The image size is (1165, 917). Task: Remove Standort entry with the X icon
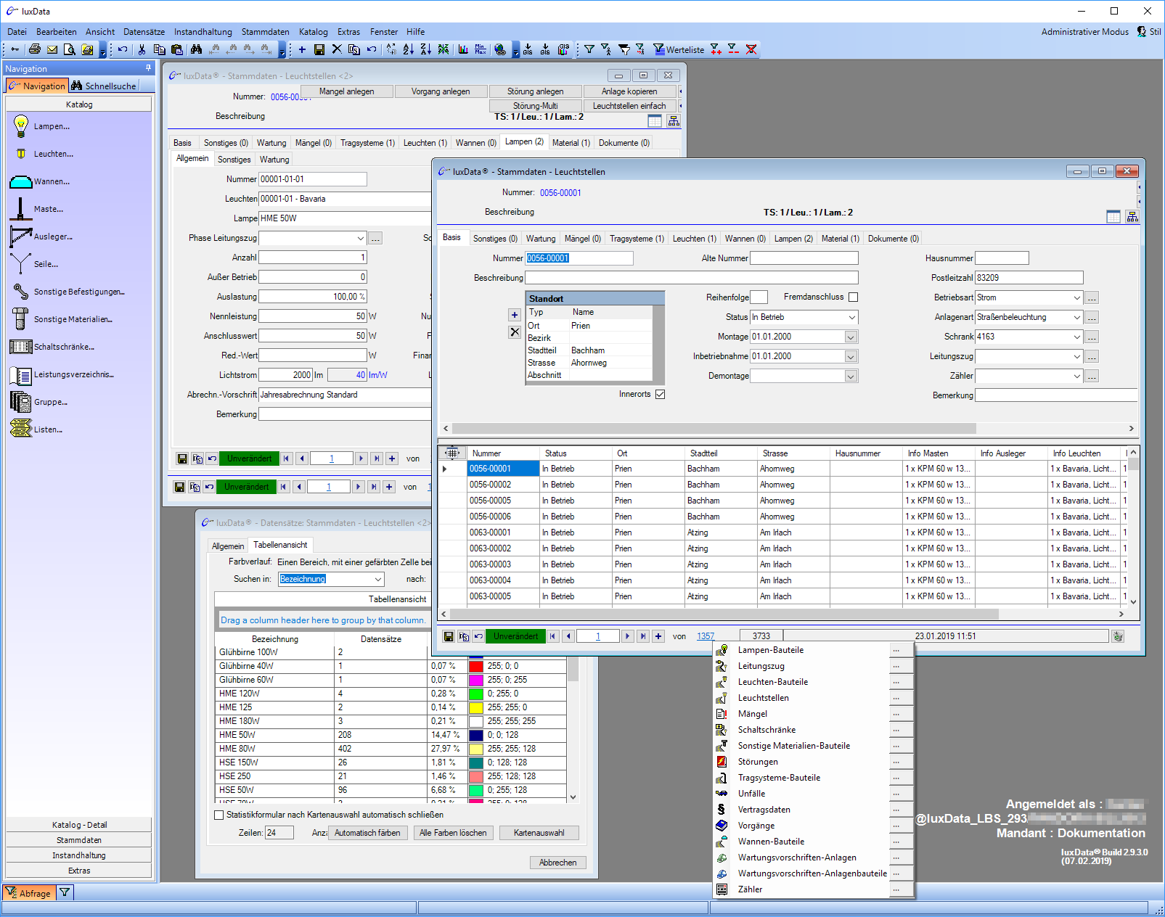(x=515, y=332)
